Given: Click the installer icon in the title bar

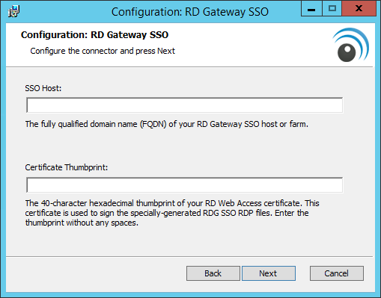Looking at the screenshot, I should (x=13, y=11).
